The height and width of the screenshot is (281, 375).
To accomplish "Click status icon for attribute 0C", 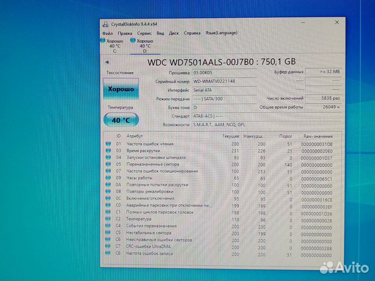I will (108, 198).
